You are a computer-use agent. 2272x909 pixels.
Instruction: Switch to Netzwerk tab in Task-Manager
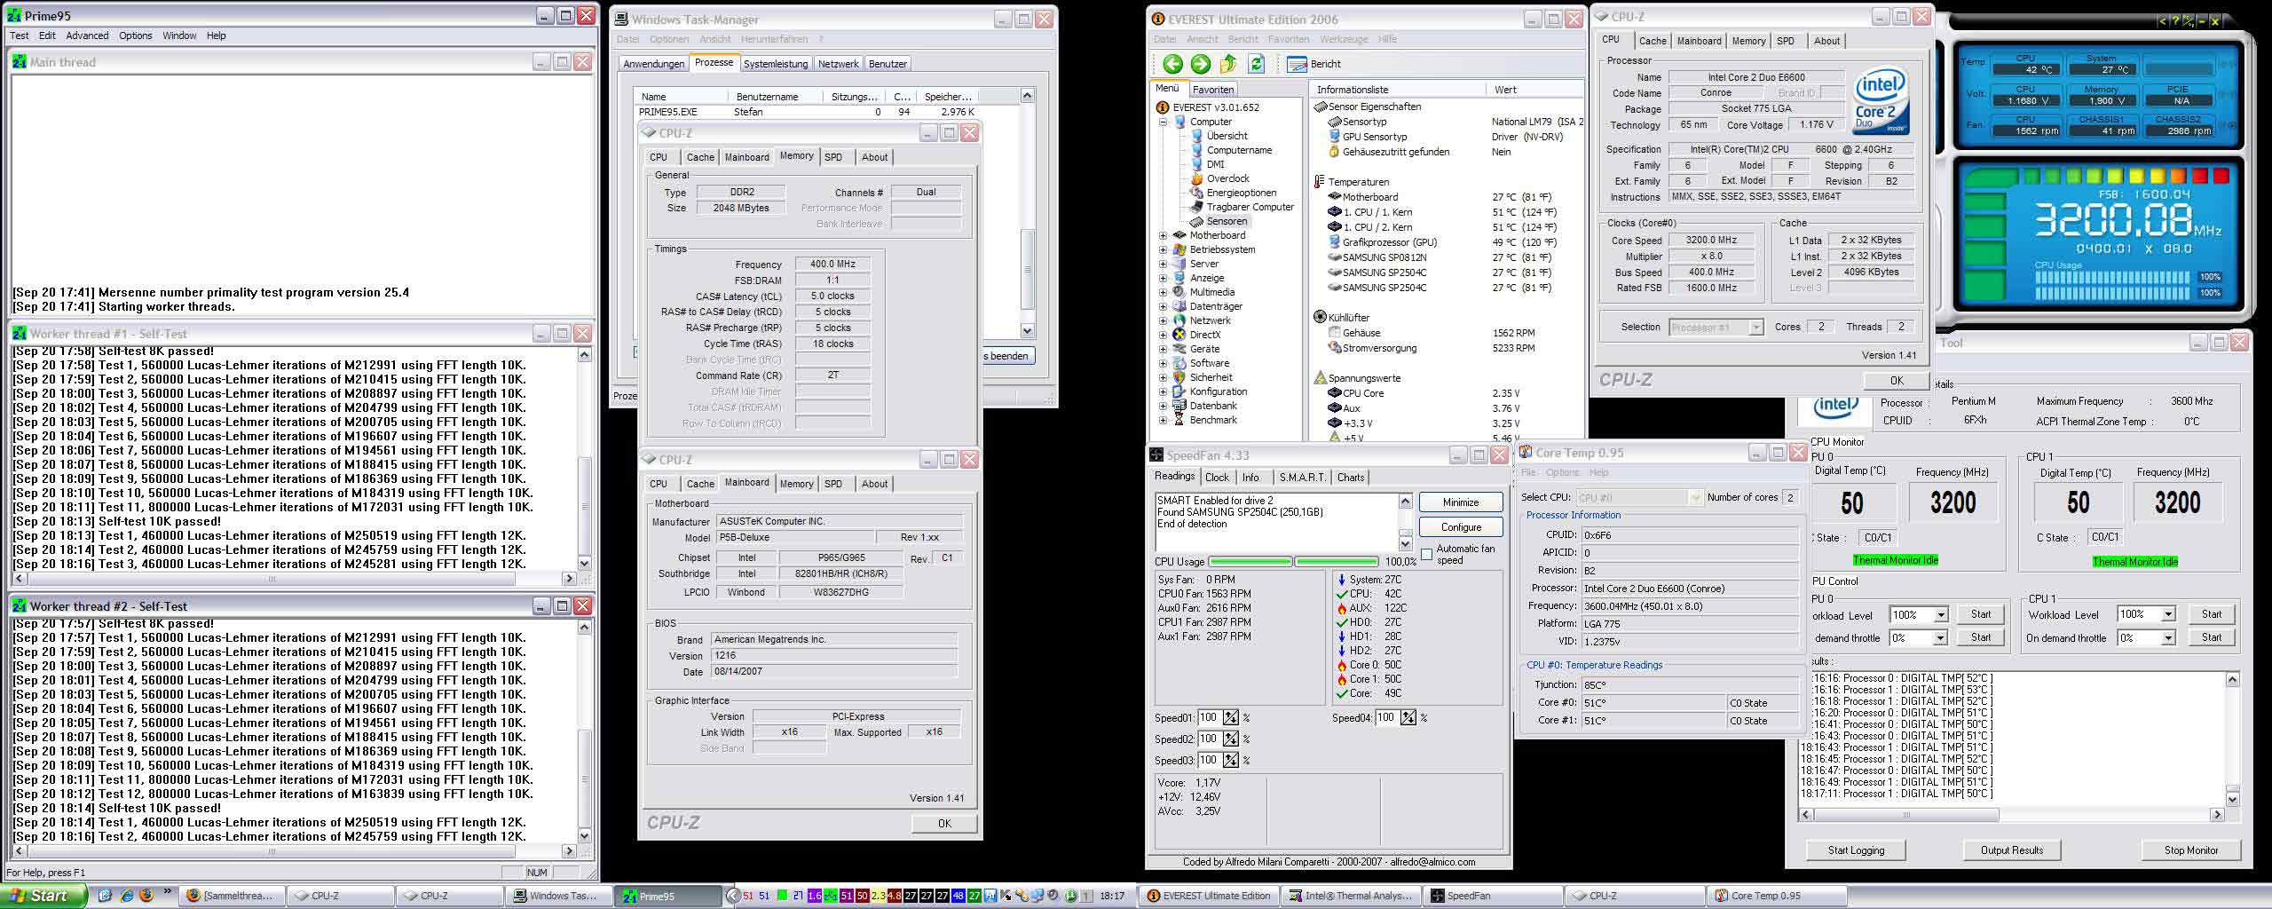[838, 64]
